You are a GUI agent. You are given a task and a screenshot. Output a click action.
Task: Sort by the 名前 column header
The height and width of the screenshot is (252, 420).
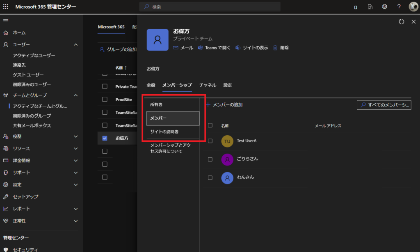coord(121,68)
